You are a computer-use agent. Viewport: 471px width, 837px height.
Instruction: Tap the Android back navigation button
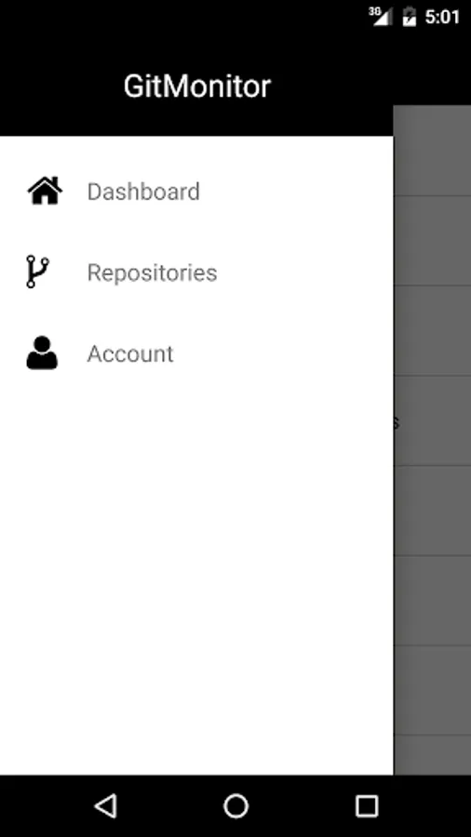[x=106, y=805]
